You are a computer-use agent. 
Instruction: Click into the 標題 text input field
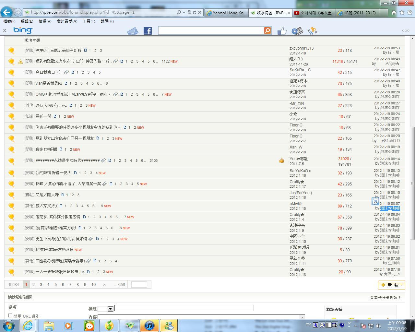point(184,308)
